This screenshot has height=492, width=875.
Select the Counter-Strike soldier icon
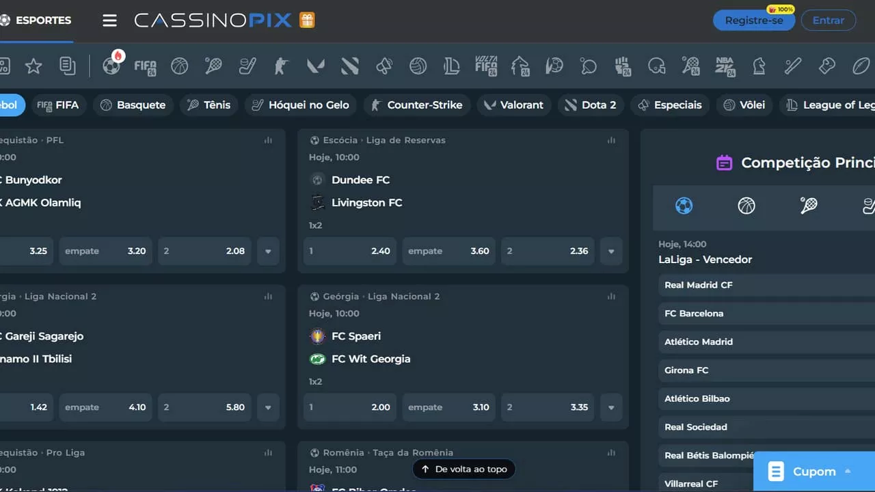click(x=282, y=66)
